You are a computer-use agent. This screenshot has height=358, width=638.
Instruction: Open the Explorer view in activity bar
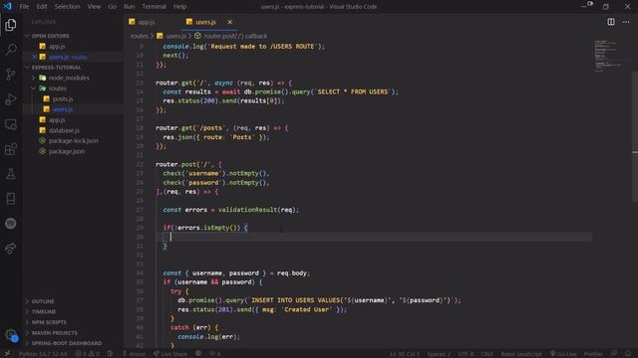click(x=11, y=25)
